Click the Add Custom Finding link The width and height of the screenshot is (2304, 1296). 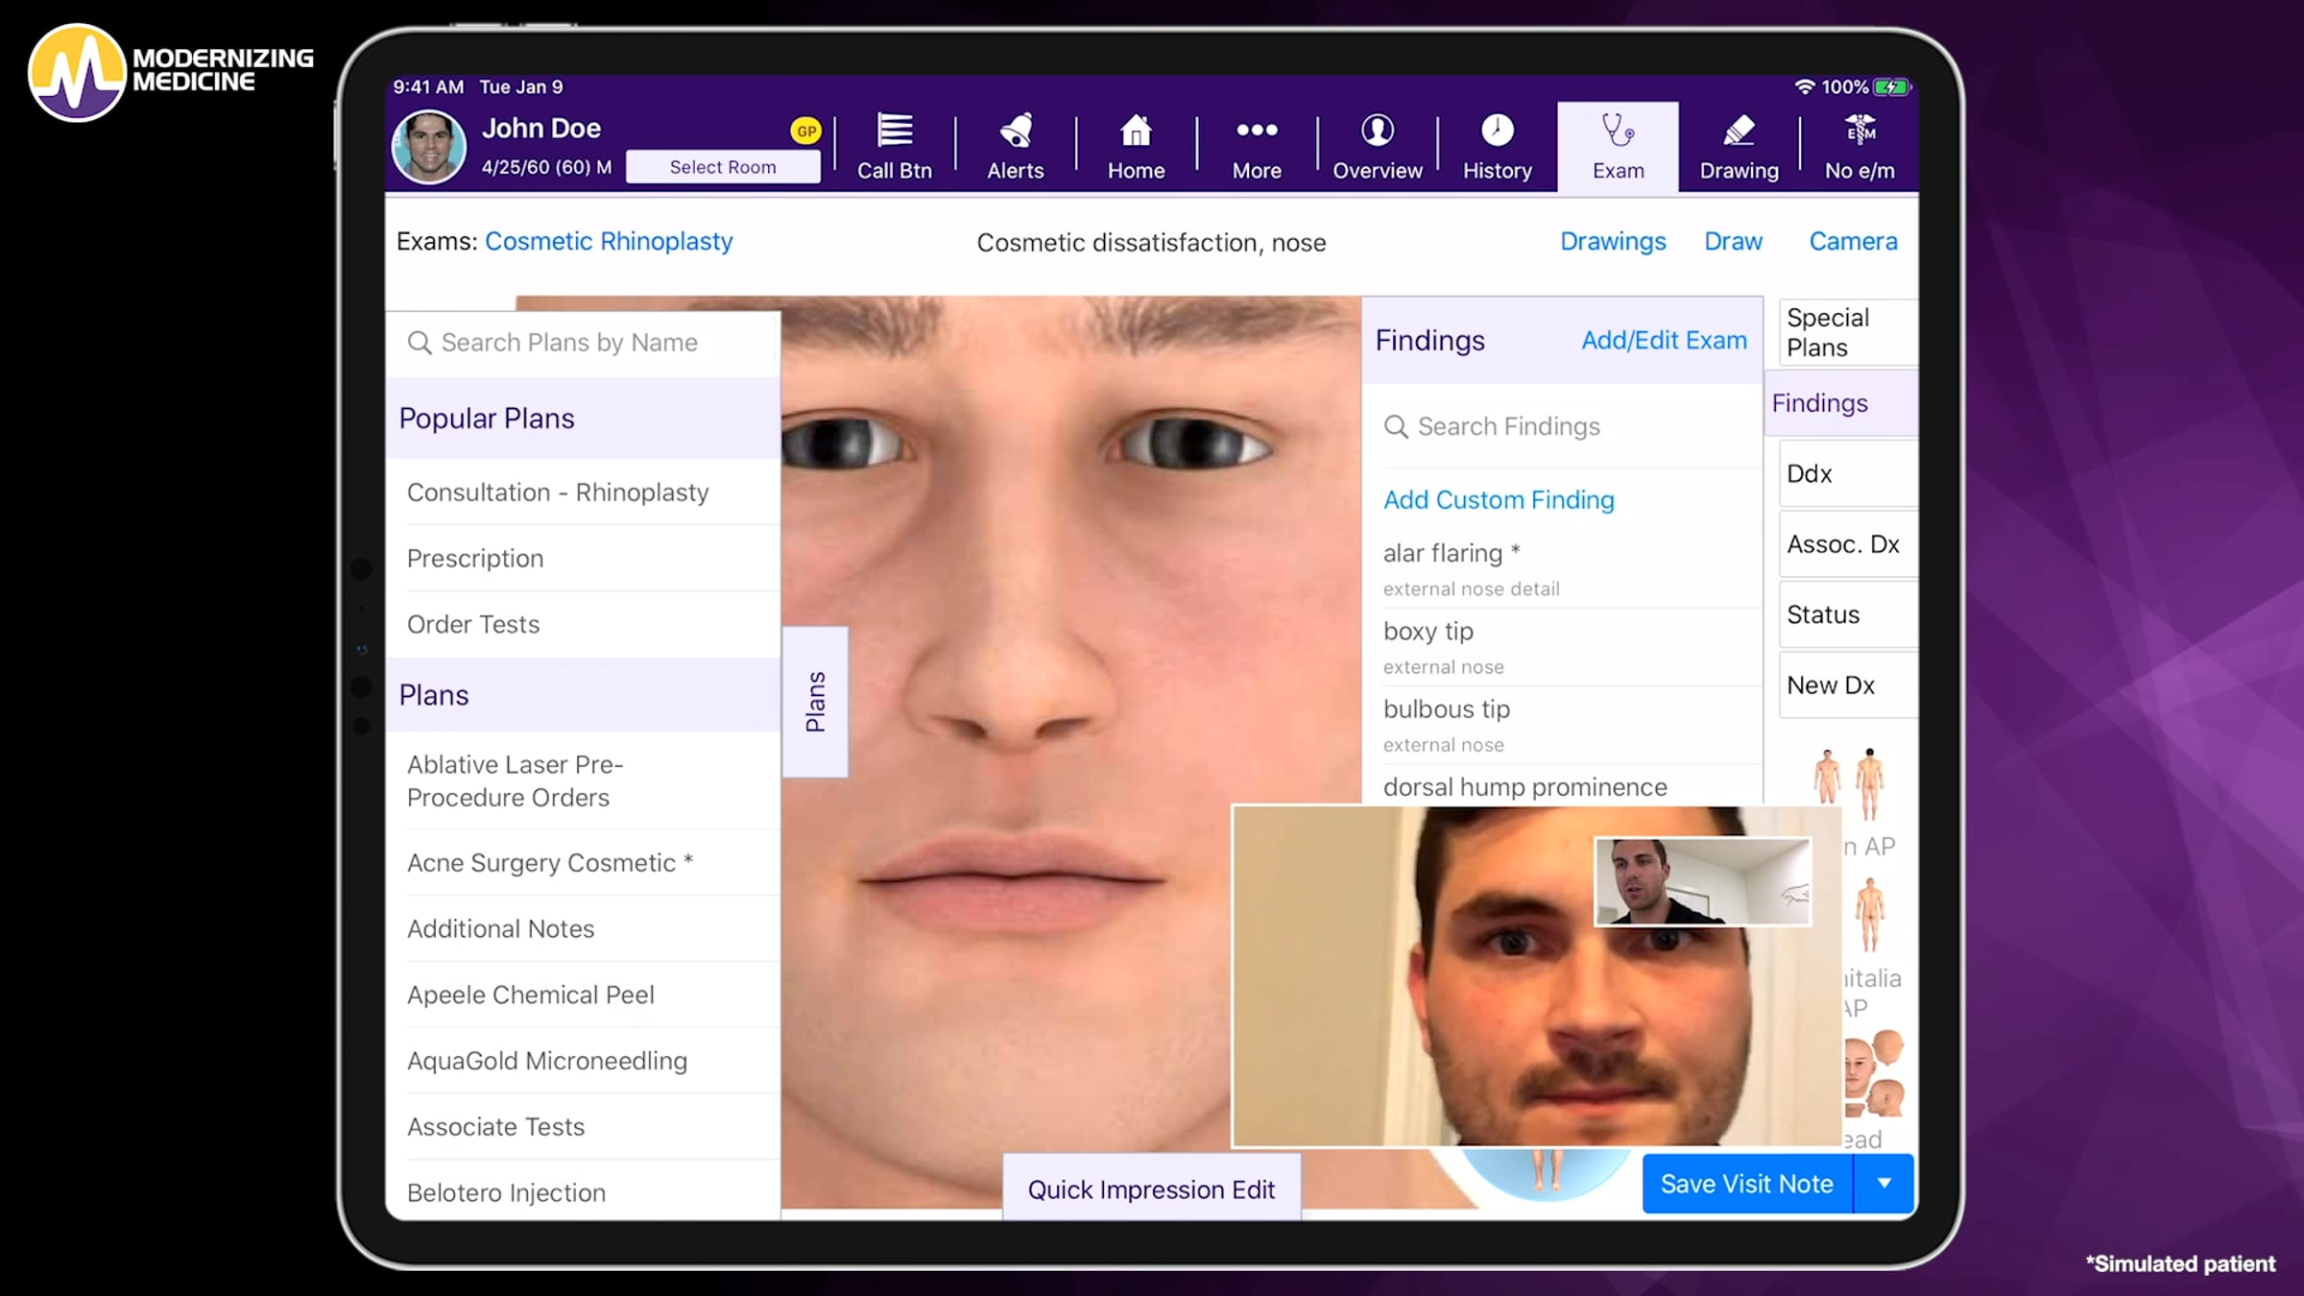(1499, 500)
